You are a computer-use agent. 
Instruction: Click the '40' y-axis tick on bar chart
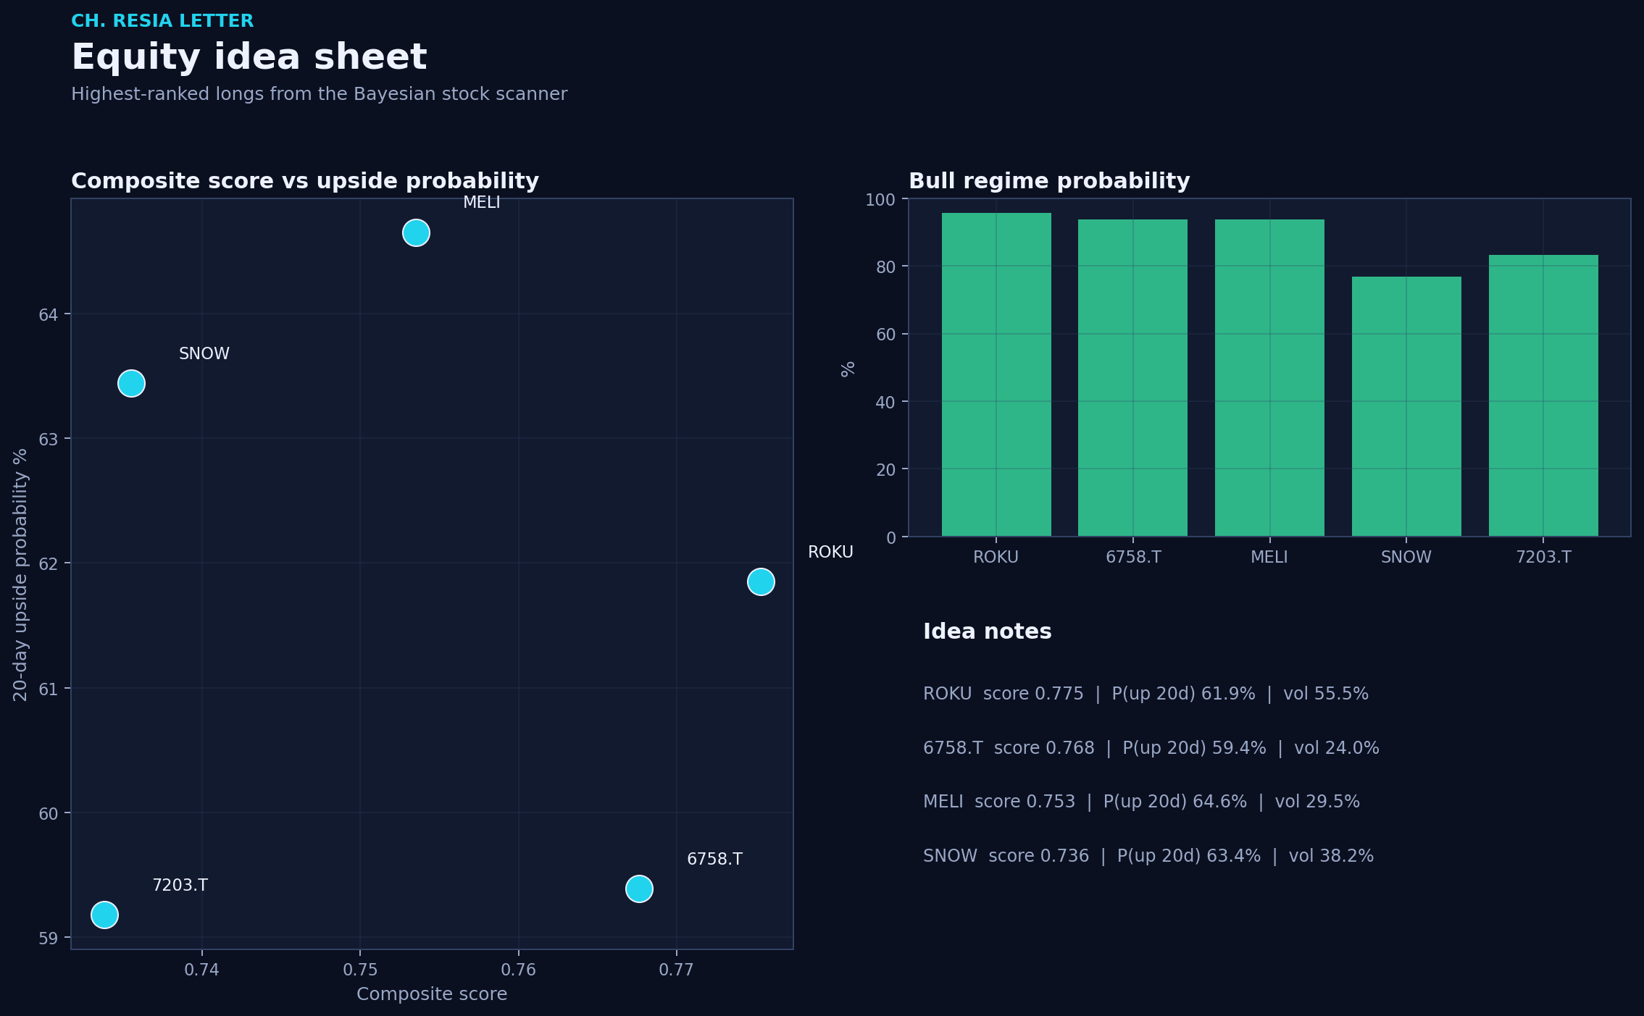tap(885, 403)
